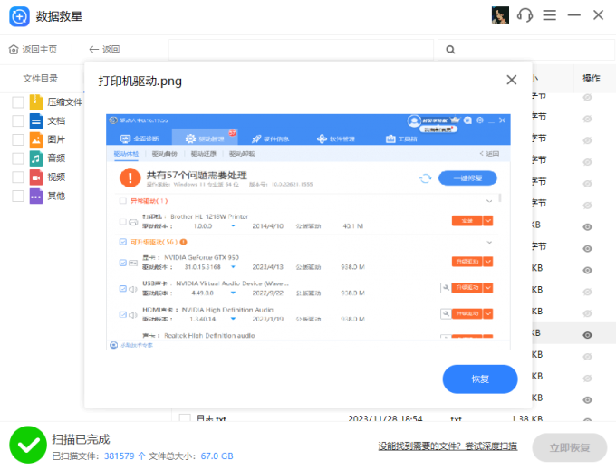This screenshot has height=470, width=616.
Task: Check the 音频 checkbox
Action: pyautogui.click(x=18, y=158)
